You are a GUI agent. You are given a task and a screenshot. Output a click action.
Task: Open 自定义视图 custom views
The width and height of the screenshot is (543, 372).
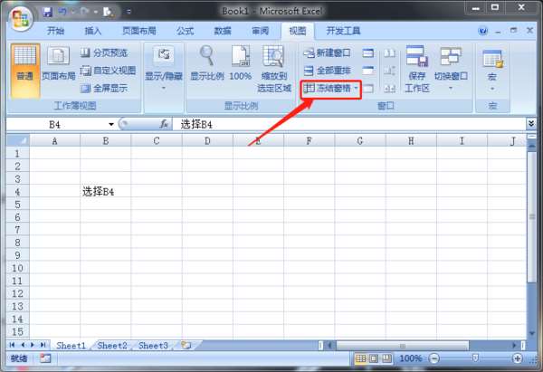108,71
